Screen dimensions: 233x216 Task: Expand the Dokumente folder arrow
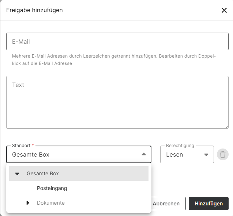[28, 203]
